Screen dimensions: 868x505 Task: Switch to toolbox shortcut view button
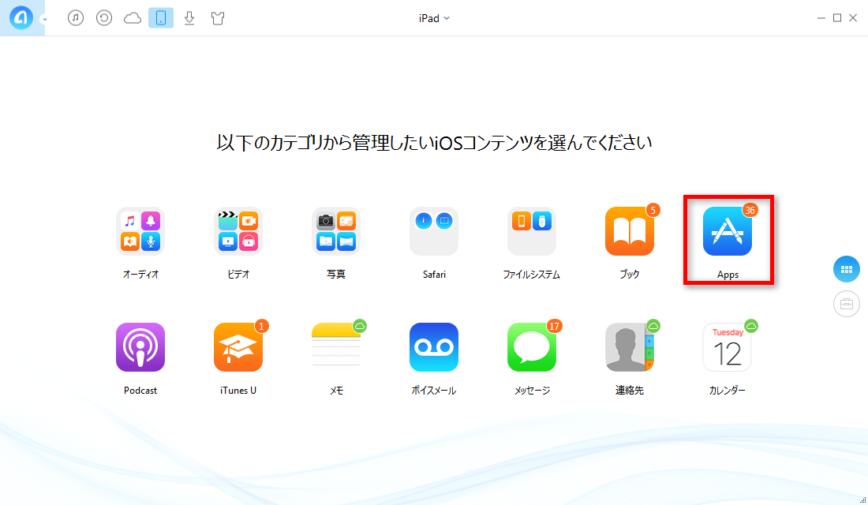tap(847, 304)
